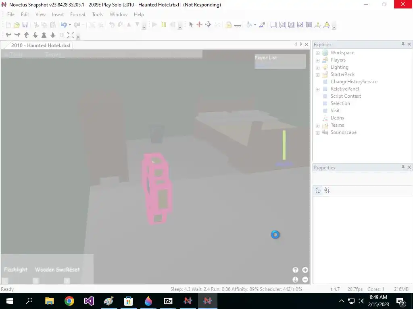Viewport: 413px width, 309px height.
Task: Toggle the Lock padlock tool
Action: coord(228,25)
